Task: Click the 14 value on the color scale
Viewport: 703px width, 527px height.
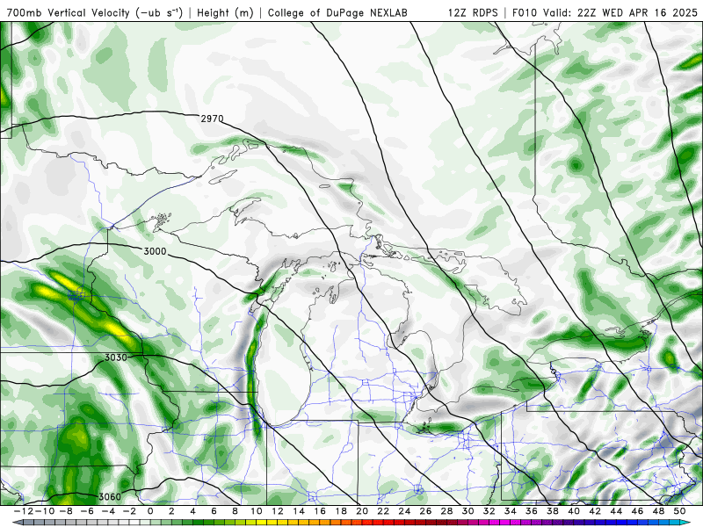Action: pos(299,511)
